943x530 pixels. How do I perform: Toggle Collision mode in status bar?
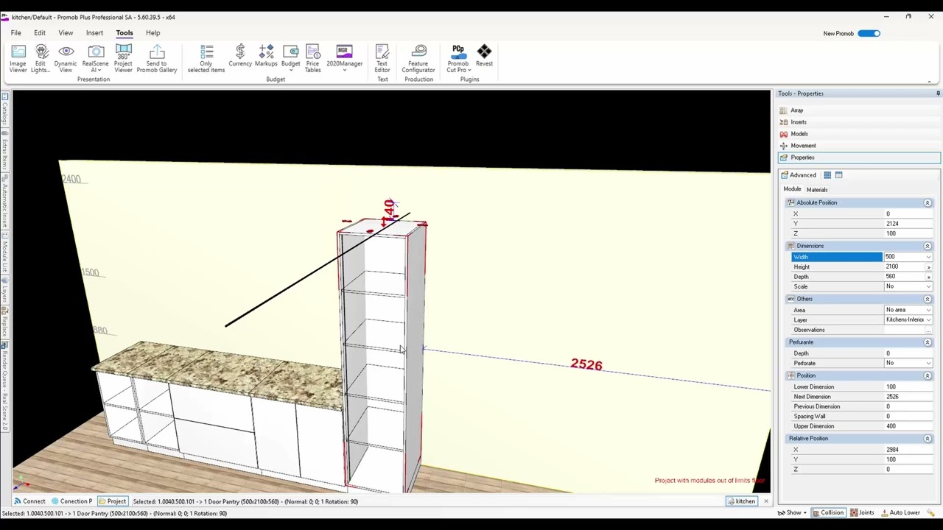click(x=827, y=512)
